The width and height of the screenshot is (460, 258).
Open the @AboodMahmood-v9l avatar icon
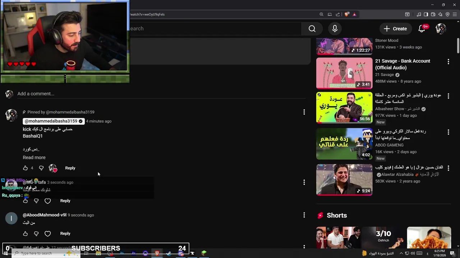tap(11, 218)
